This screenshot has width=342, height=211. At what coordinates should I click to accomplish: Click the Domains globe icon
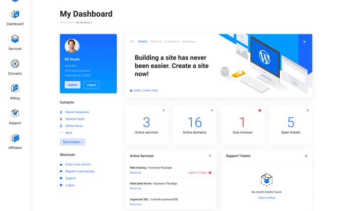[15, 64]
